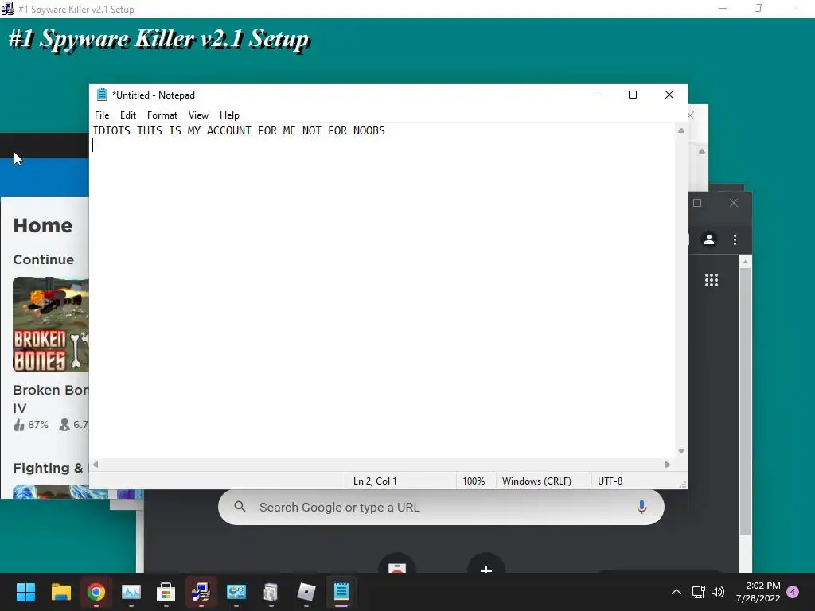Restore the Spyware Killer Setup window
This screenshot has height=611, width=815.
point(758,8)
